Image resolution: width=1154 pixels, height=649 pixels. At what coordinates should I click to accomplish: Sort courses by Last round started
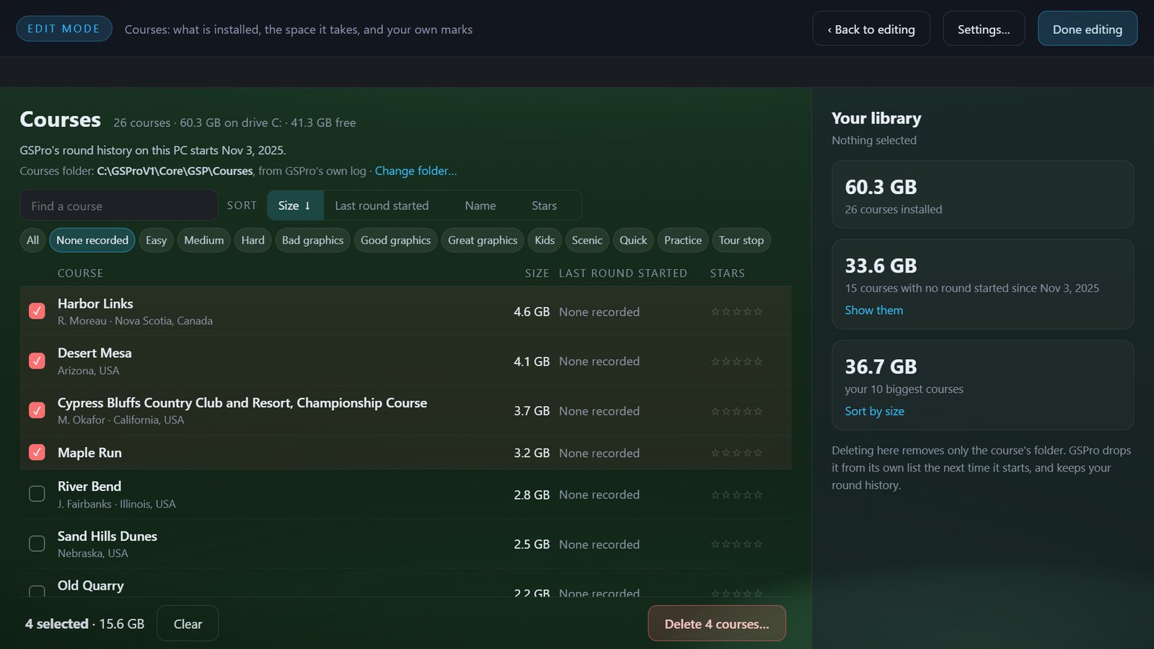tap(382, 206)
